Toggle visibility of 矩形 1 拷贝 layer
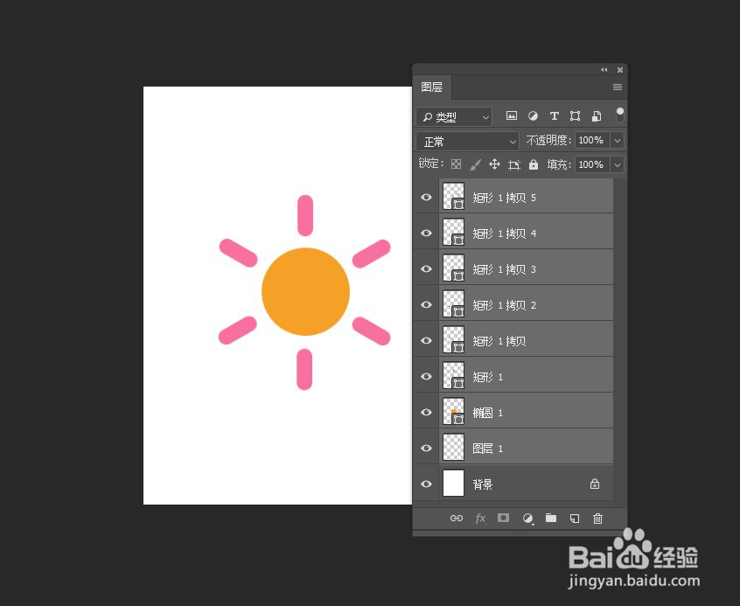Viewport: 740px width, 606px height. click(426, 340)
